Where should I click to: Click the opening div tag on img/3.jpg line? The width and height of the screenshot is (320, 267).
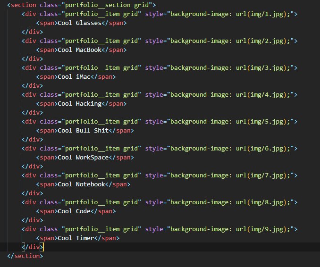tap(31, 68)
